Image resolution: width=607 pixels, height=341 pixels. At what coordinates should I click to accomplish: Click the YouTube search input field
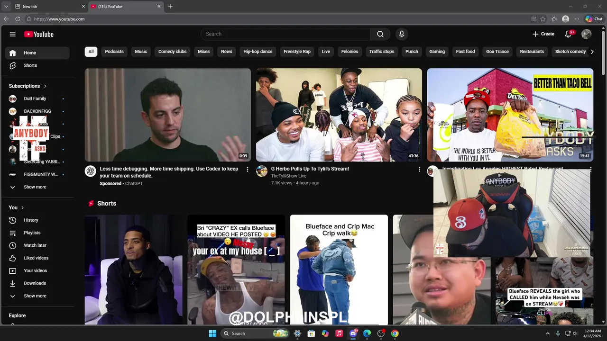285,34
